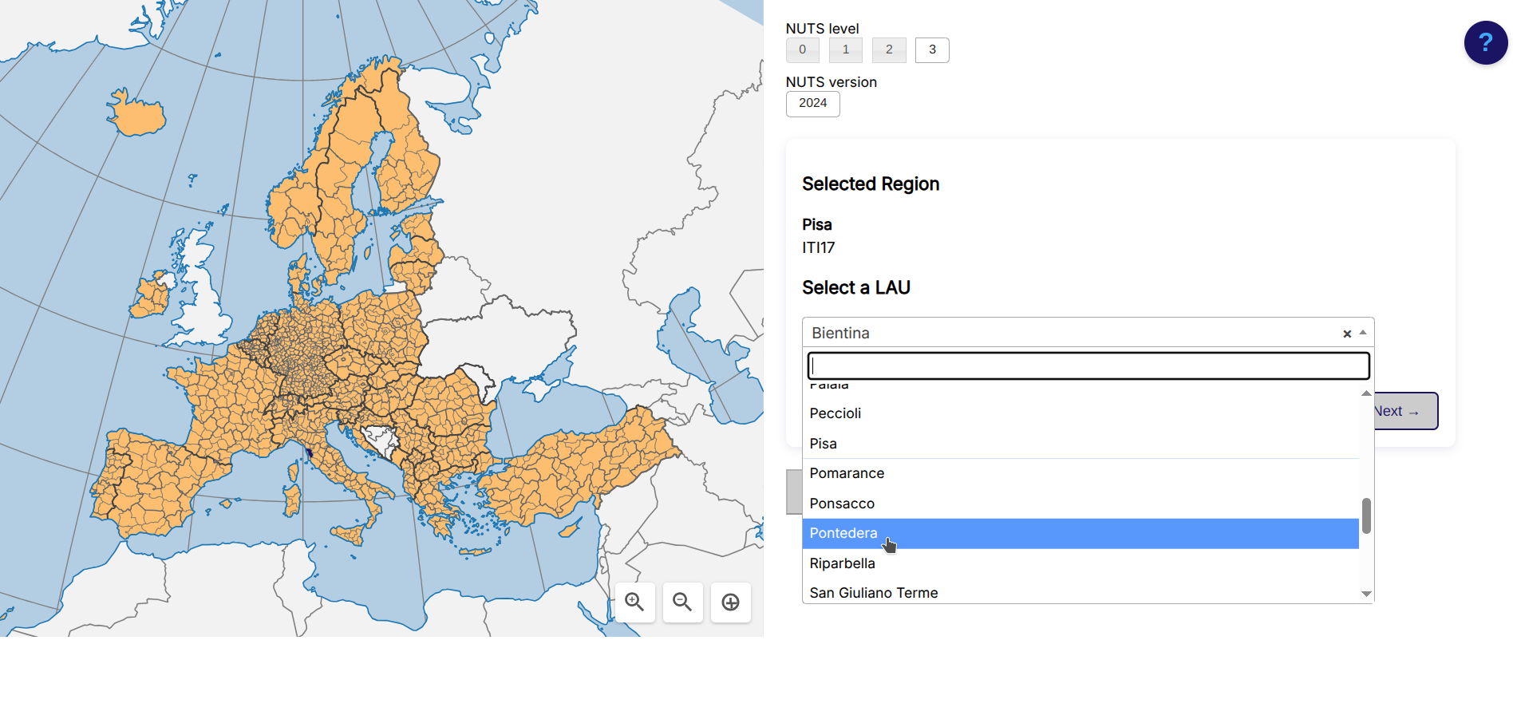Click the map zoom out magnifier icon
The height and width of the screenshot is (723, 1513).
(682, 602)
